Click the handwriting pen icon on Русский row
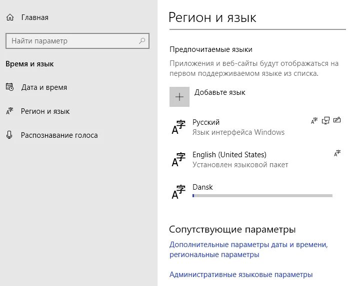 click(337, 120)
